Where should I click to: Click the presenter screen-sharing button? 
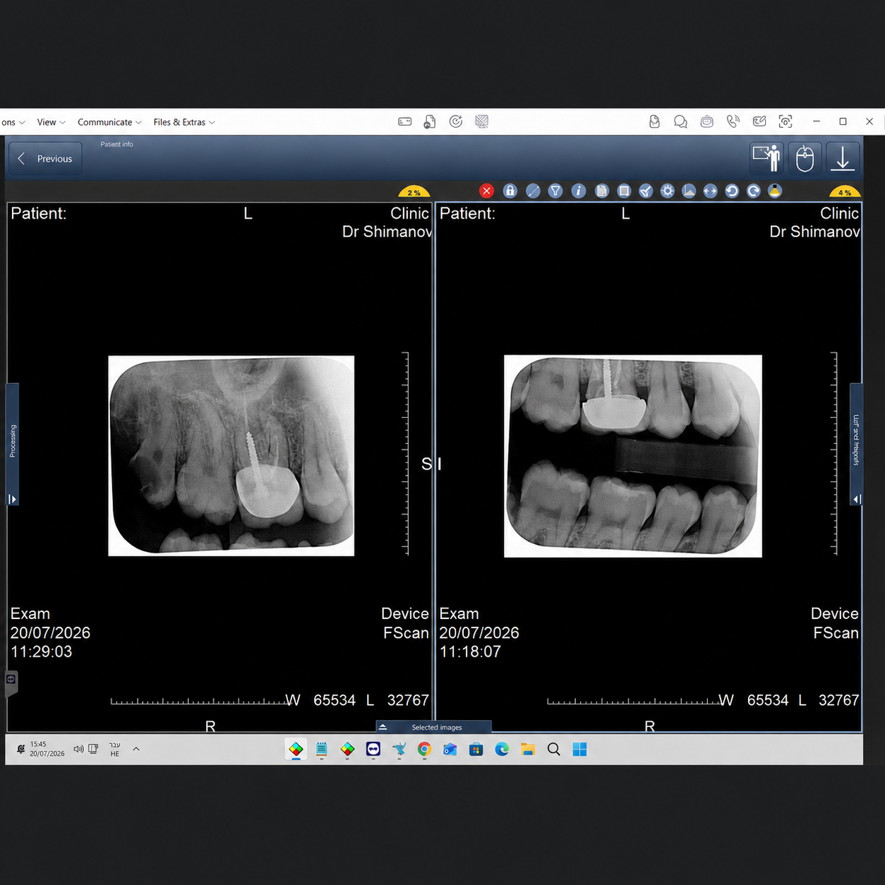click(766, 158)
